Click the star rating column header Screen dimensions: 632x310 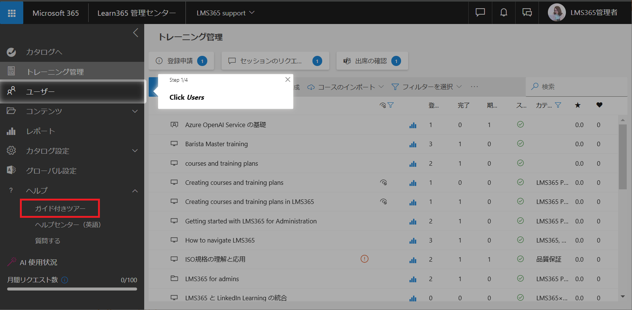(x=578, y=105)
